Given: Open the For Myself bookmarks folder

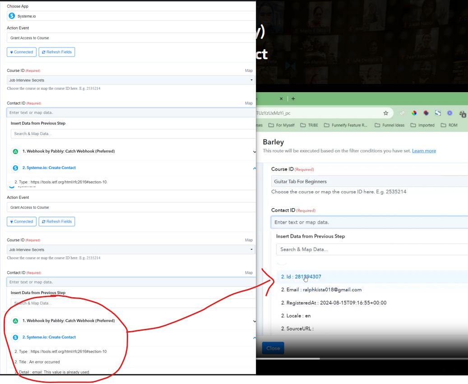Looking at the screenshot, I should [x=282, y=125].
